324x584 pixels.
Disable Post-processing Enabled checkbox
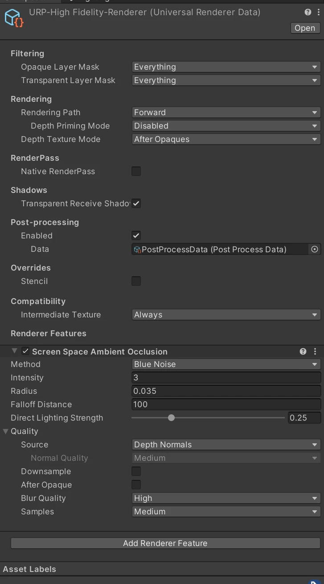pos(136,236)
